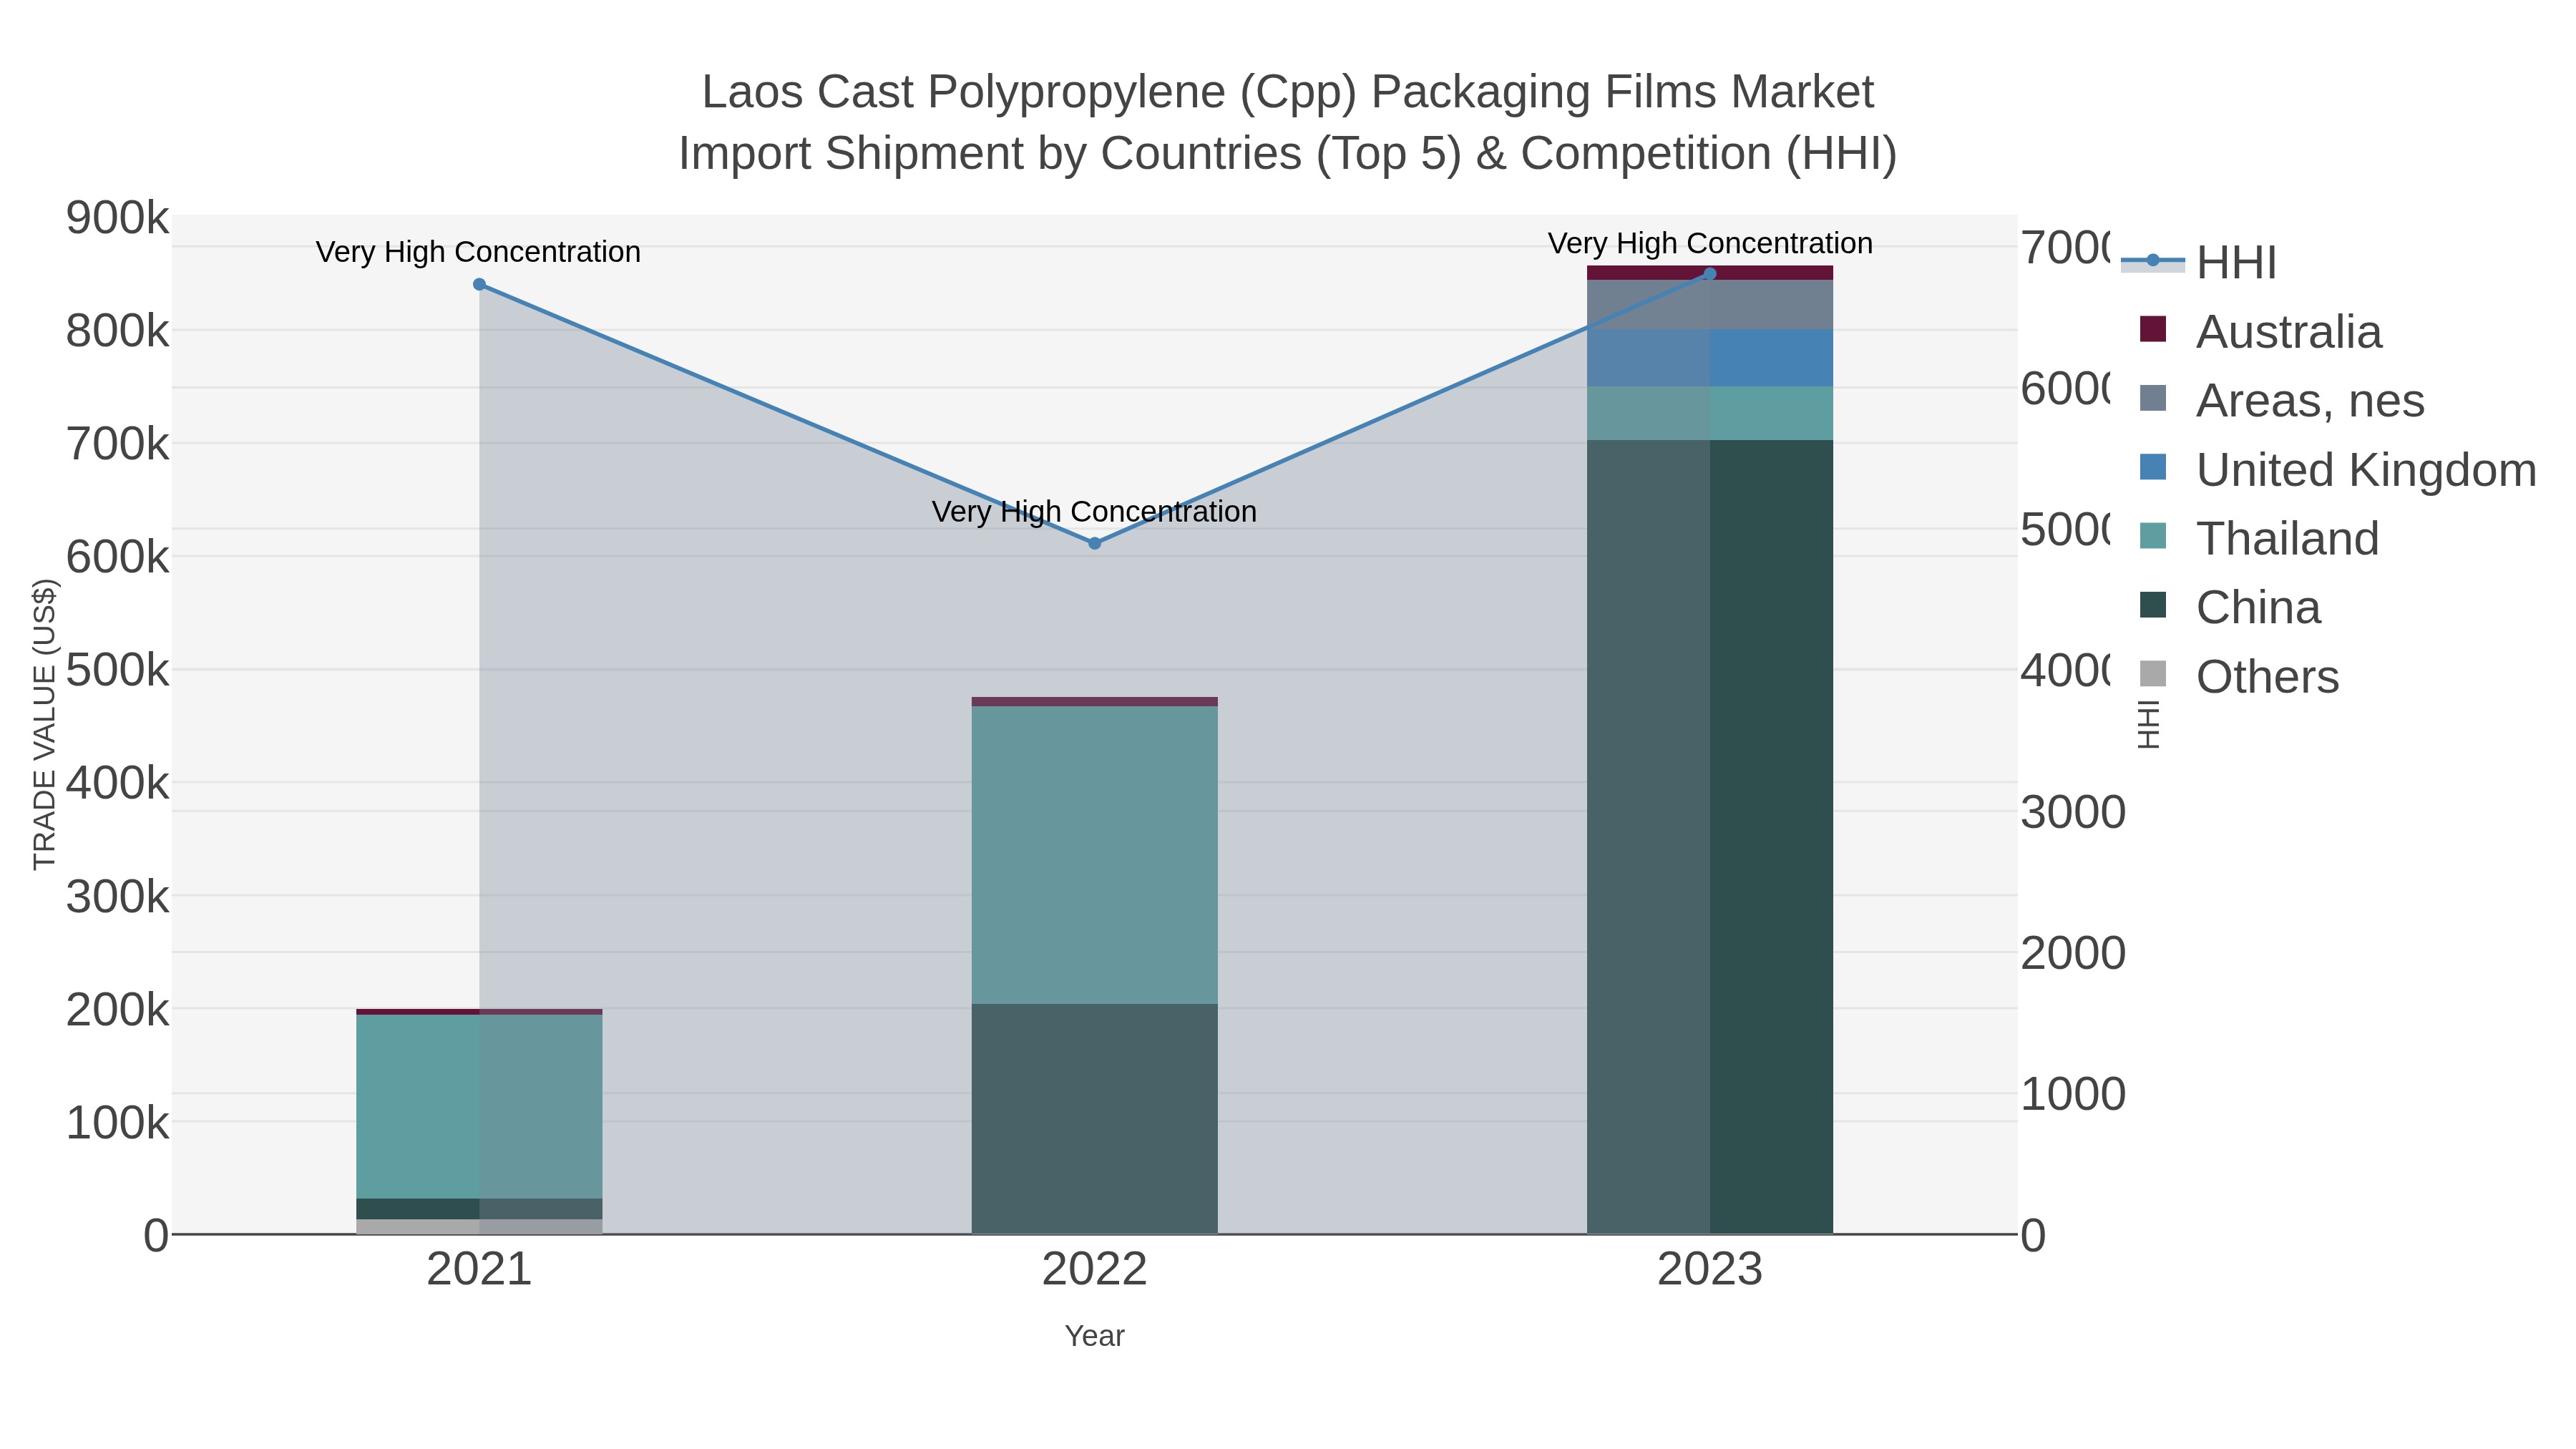This screenshot has height=1449, width=2576.
Task: Click the 2021 x-axis label
Action: (x=479, y=1270)
